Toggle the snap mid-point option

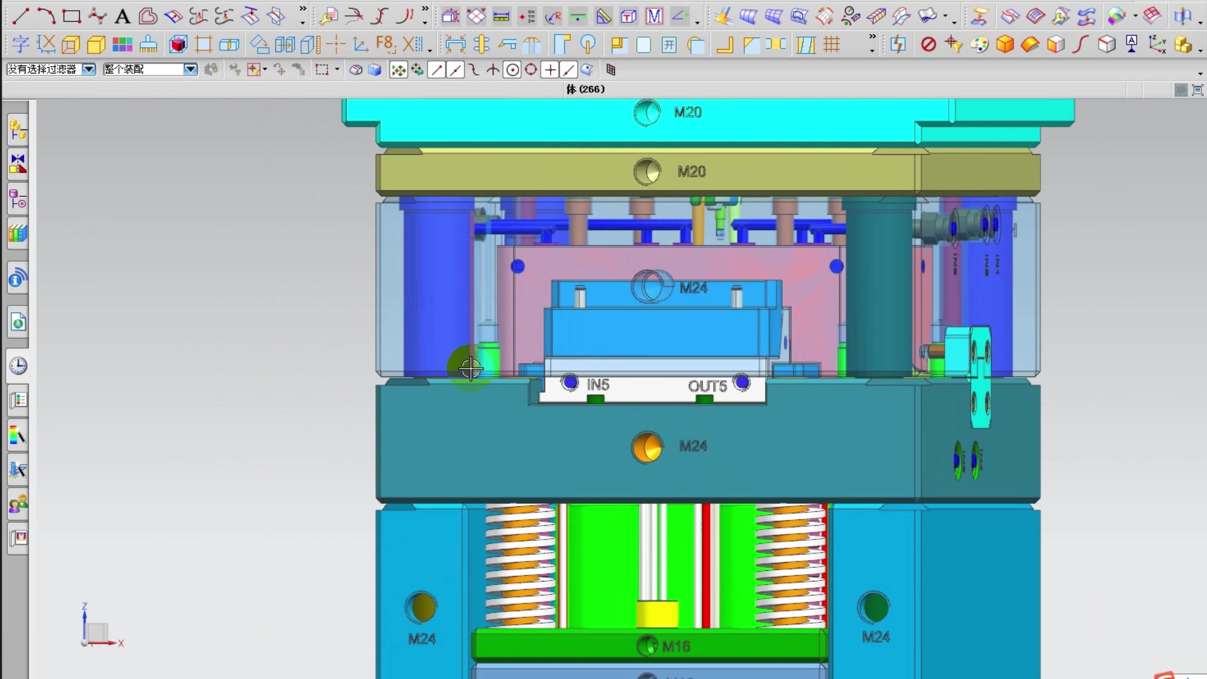[x=455, y=70]
